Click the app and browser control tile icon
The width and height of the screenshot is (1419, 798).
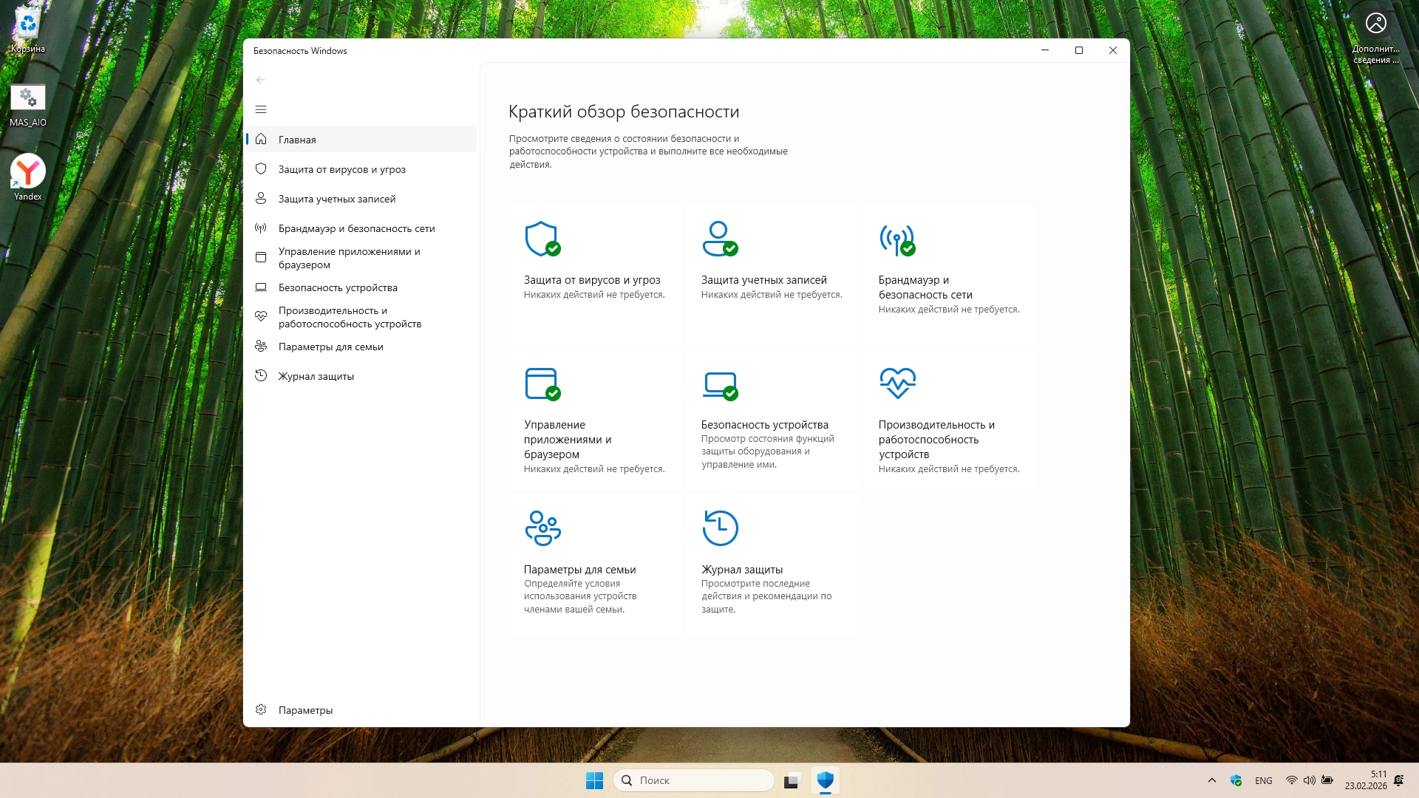pos(542,383)
